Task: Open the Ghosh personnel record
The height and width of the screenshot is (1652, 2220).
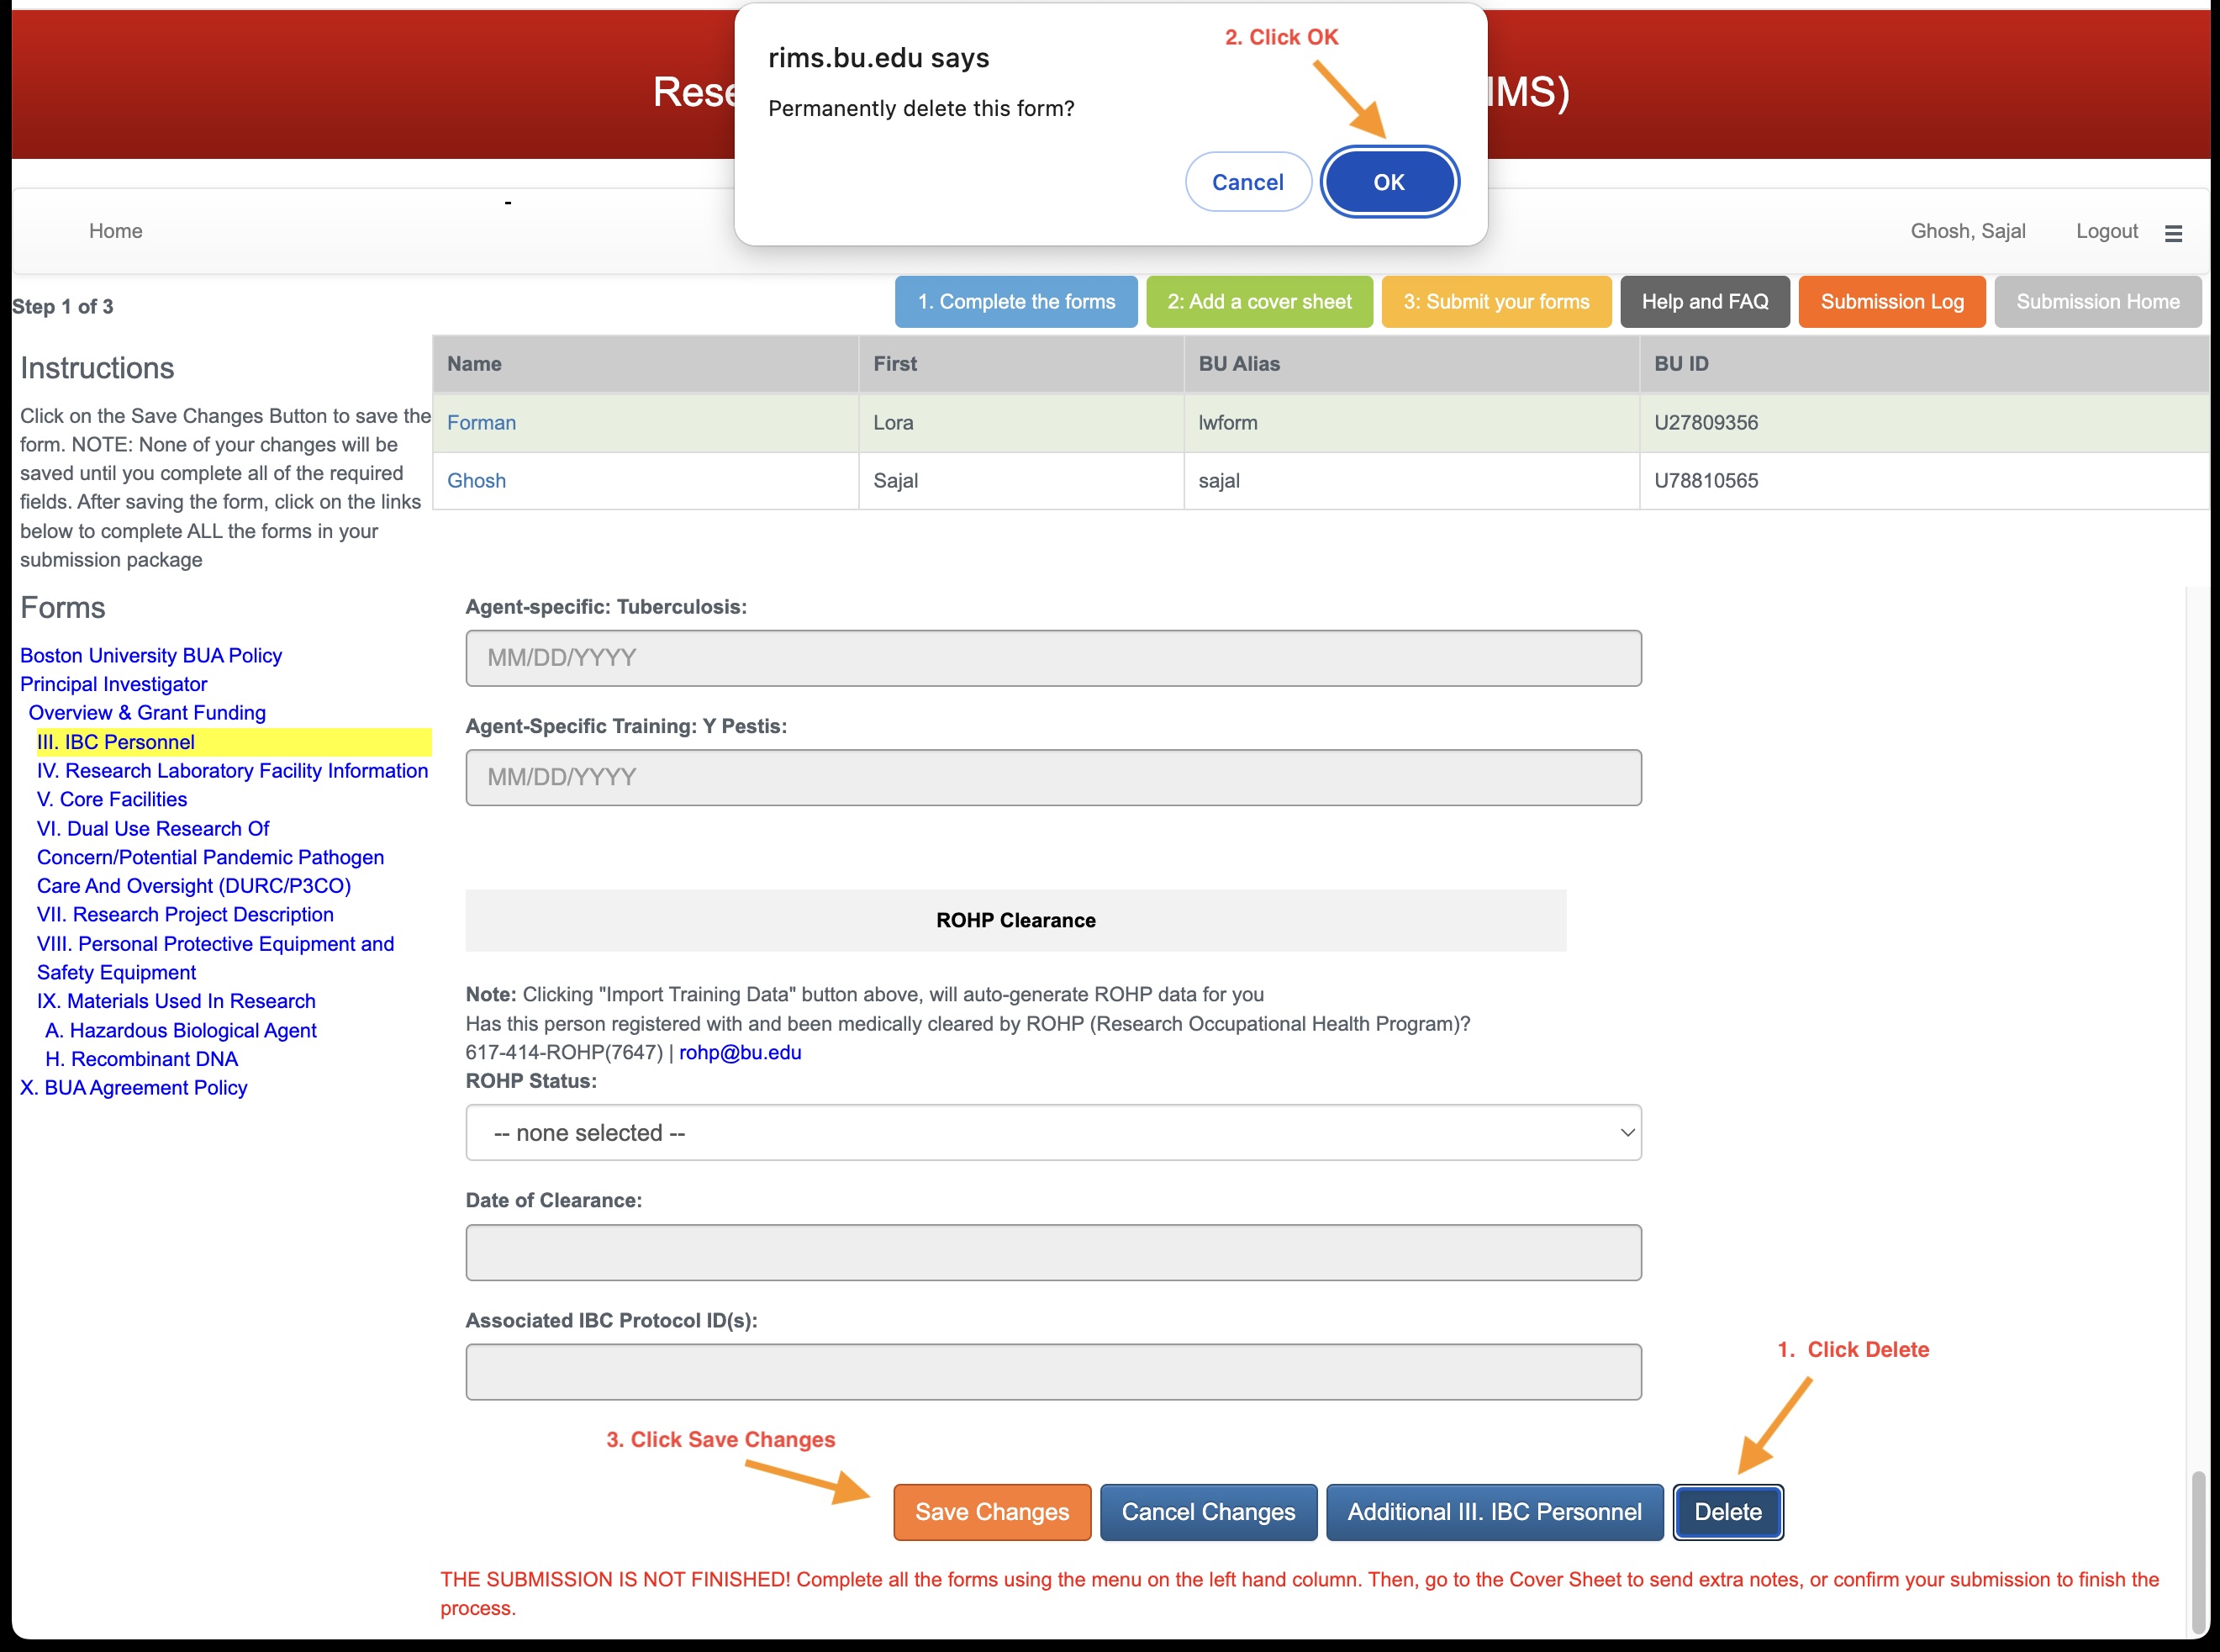Action: [476, 481]
